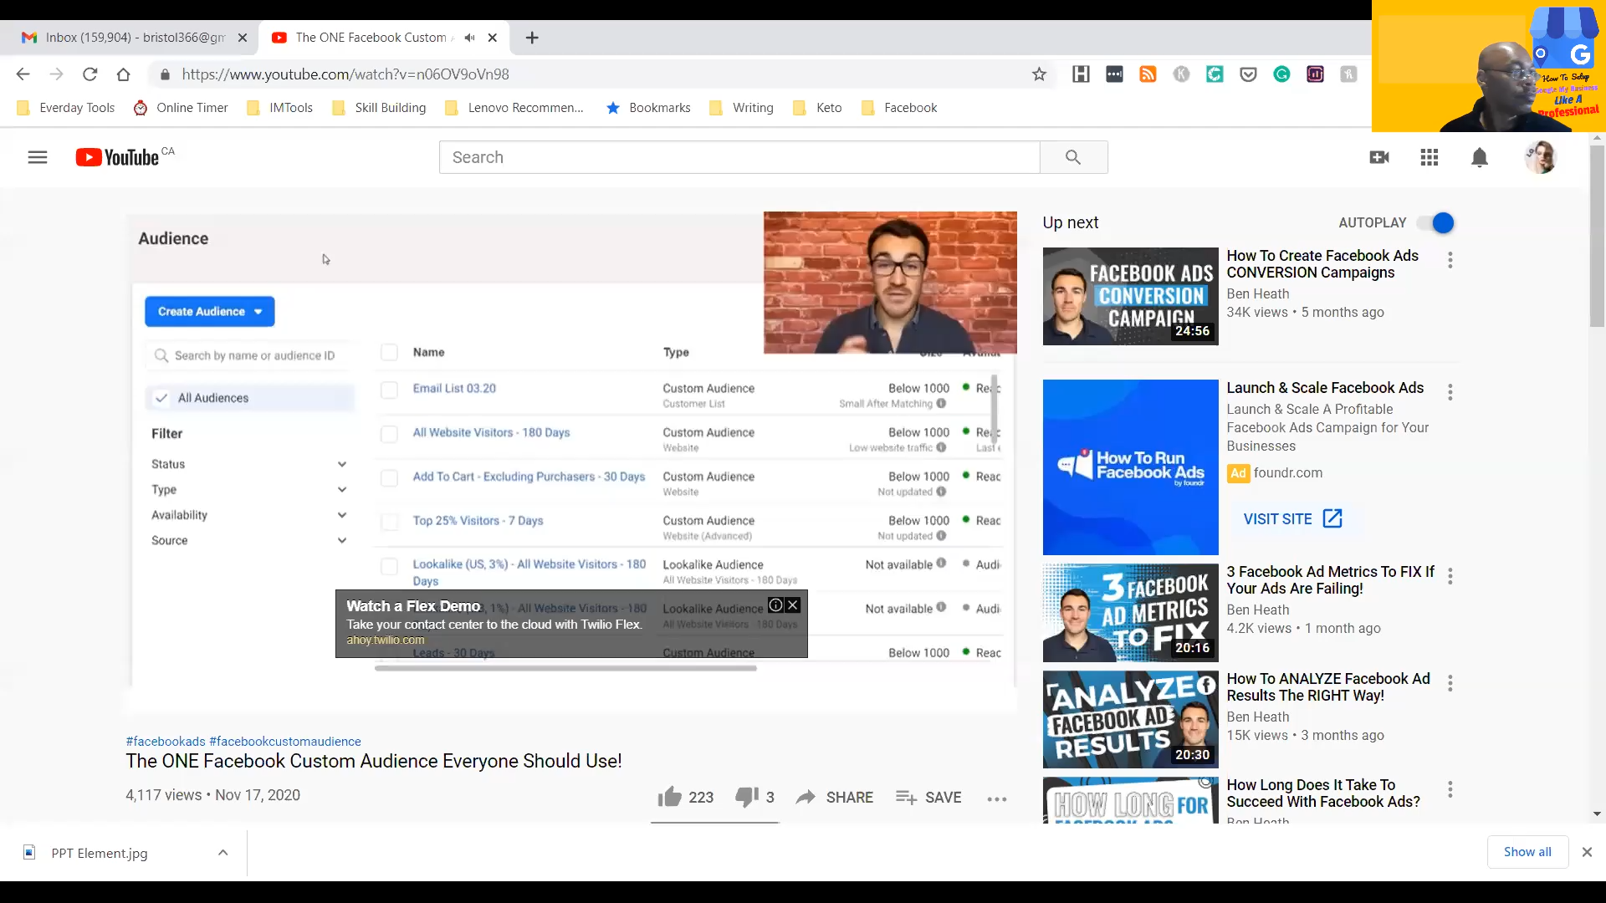Screen dimensions: 1606x903
Task: Open the YouTube apps grid icon
Action: click(1430, 157)
